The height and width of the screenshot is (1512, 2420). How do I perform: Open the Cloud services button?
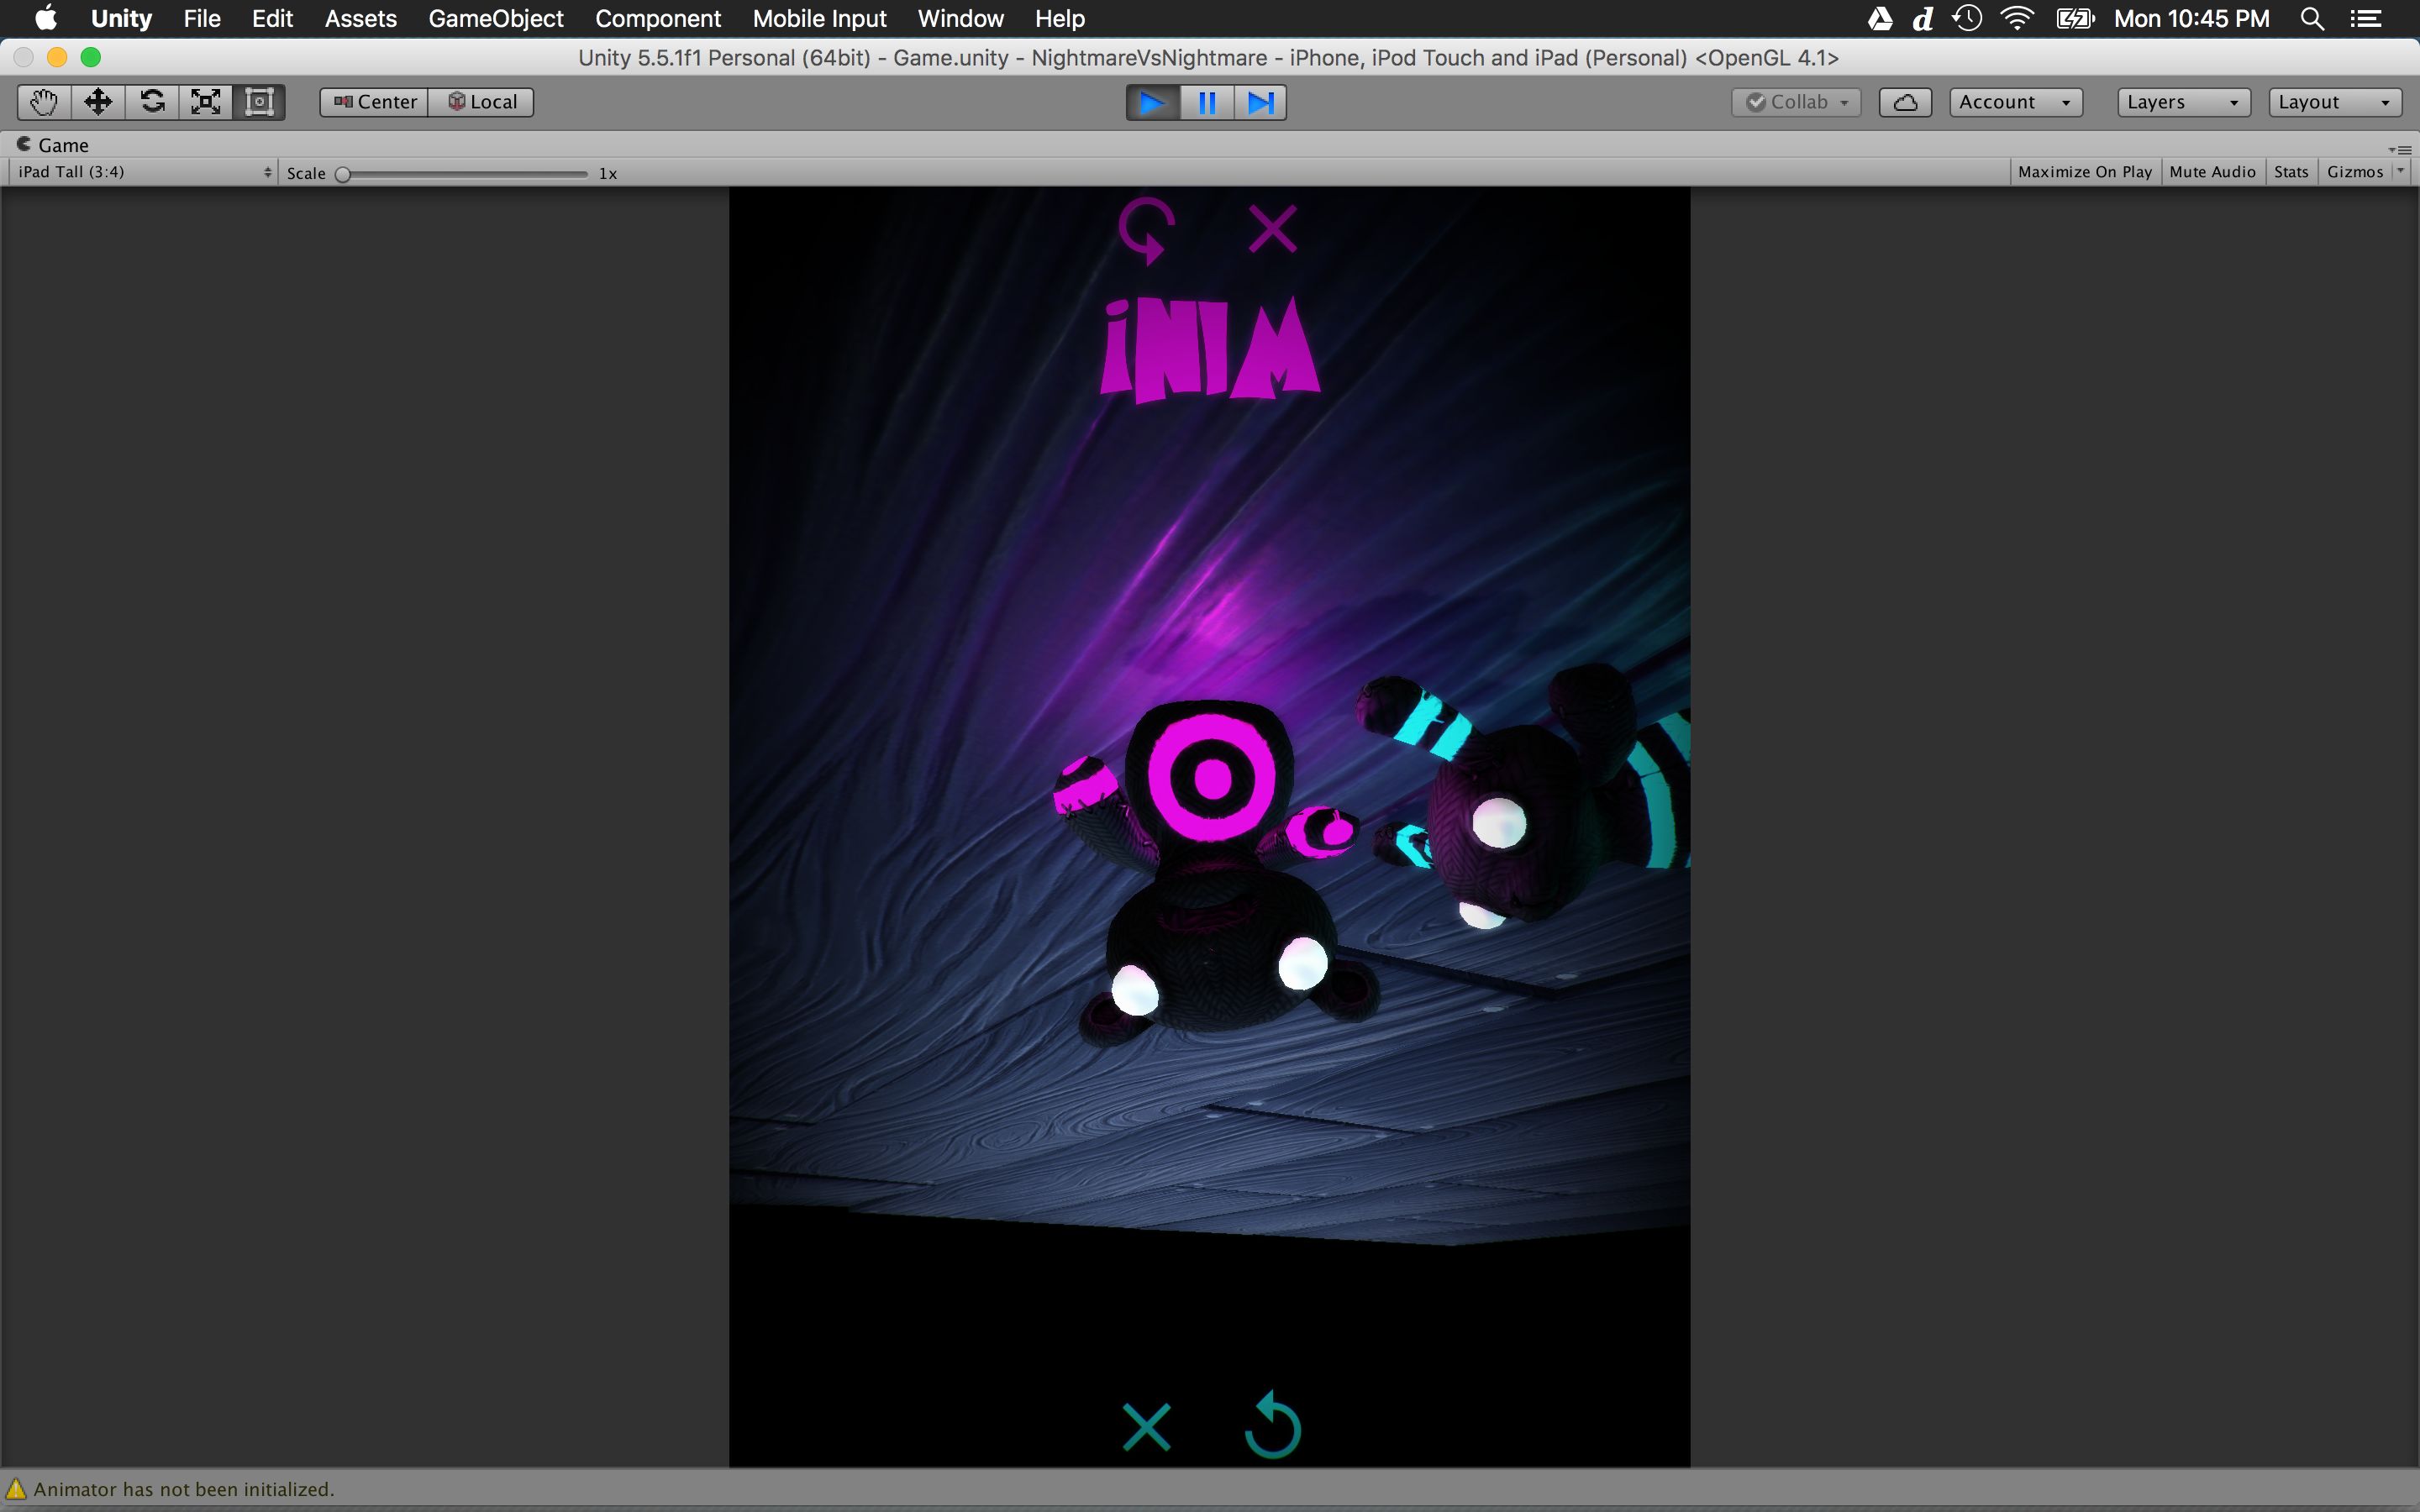click(x=1904, y=102)
